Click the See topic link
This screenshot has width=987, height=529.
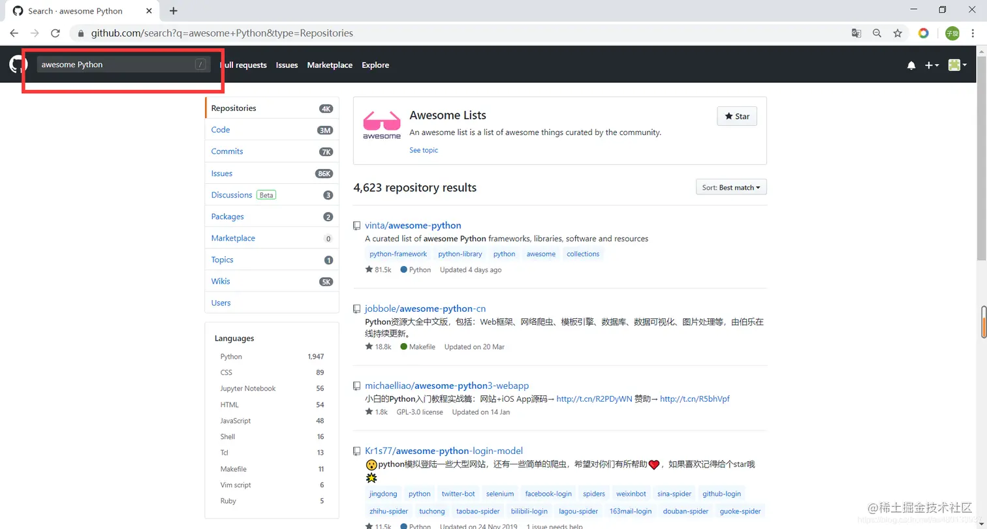coord(424,150)
